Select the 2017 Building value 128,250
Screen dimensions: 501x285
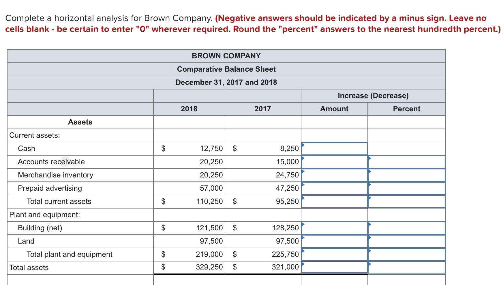(286, 228)
